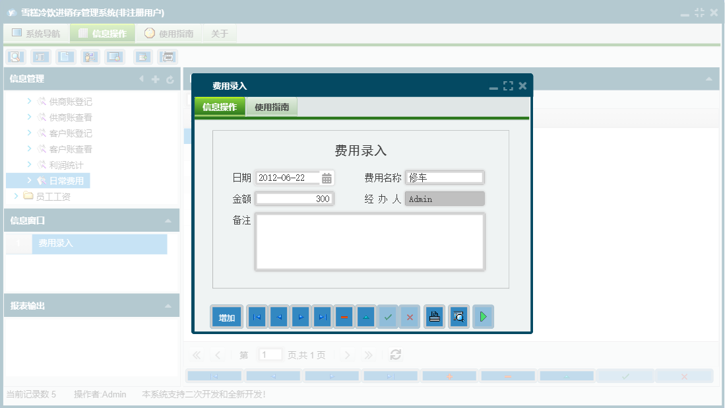Refresh the page list with the refresh icon

(x=394, y=355)
